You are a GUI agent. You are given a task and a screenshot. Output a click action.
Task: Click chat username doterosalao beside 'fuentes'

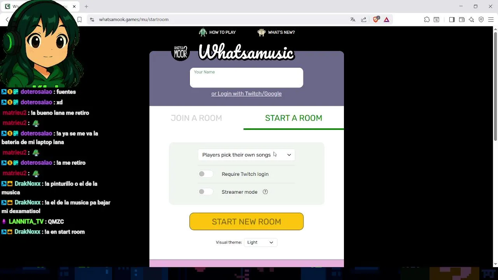point(36,92)
